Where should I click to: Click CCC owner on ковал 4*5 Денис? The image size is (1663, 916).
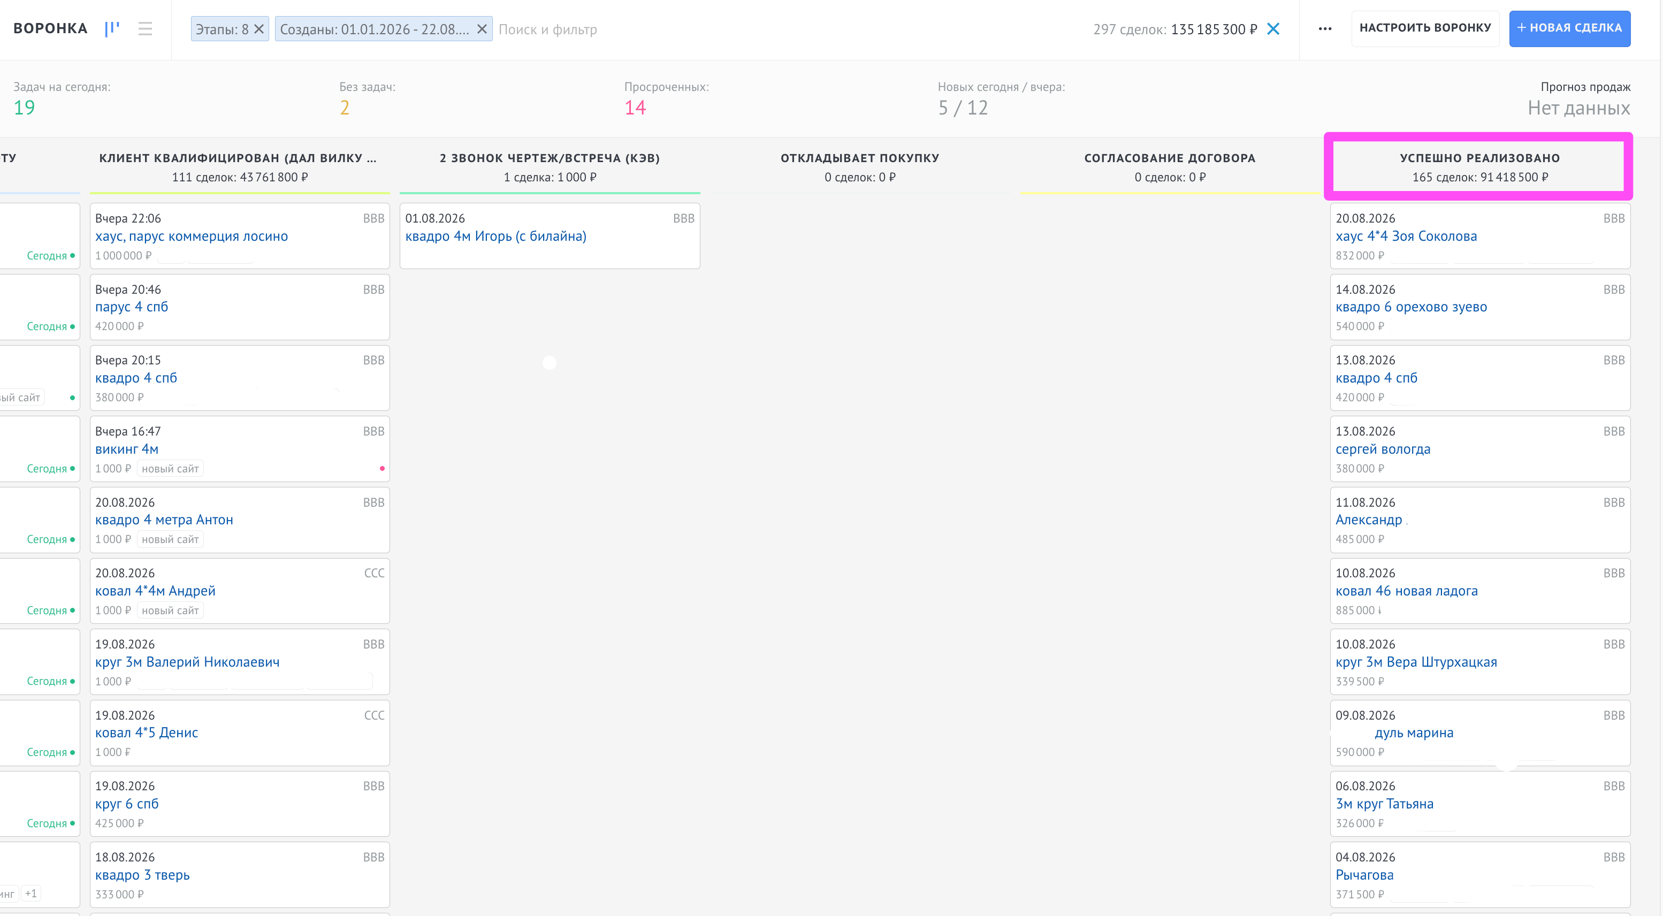(375, 715)
